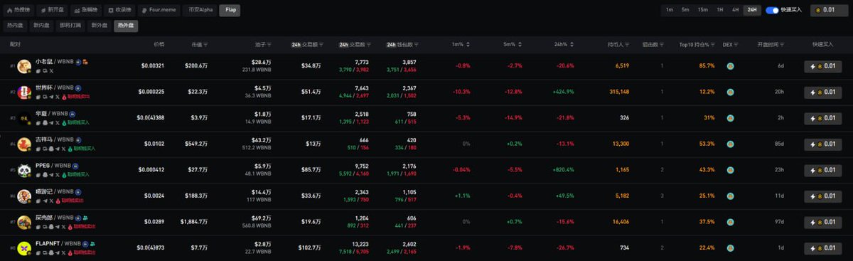Screen dimensions: 853x261
Task: Quick buy 0.01 for 世界杯
Action: 822,92
